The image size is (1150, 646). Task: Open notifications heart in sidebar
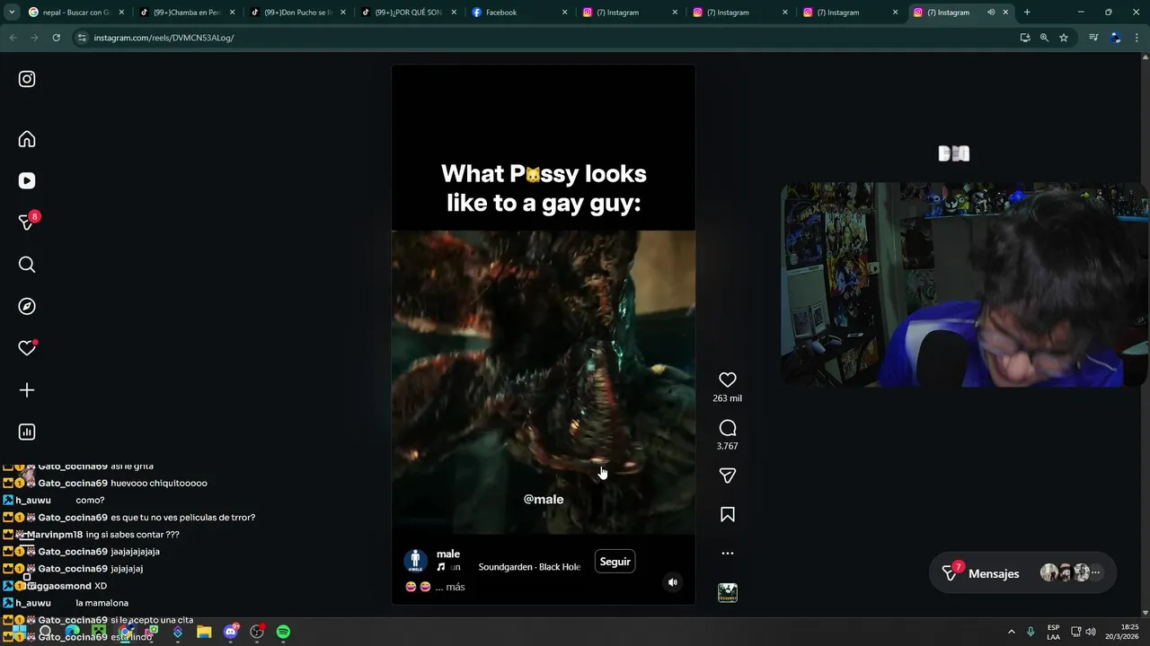point(27,348)
